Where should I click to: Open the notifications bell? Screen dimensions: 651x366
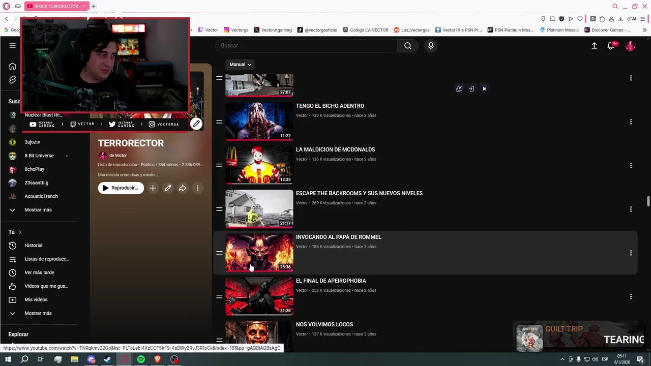tap(611, 46)
